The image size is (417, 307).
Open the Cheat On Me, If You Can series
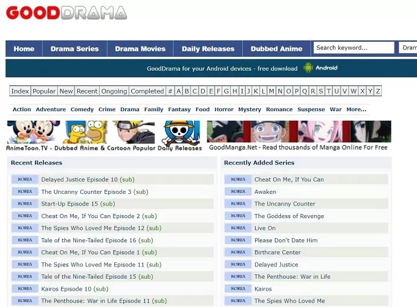click(x=289, y=179)
